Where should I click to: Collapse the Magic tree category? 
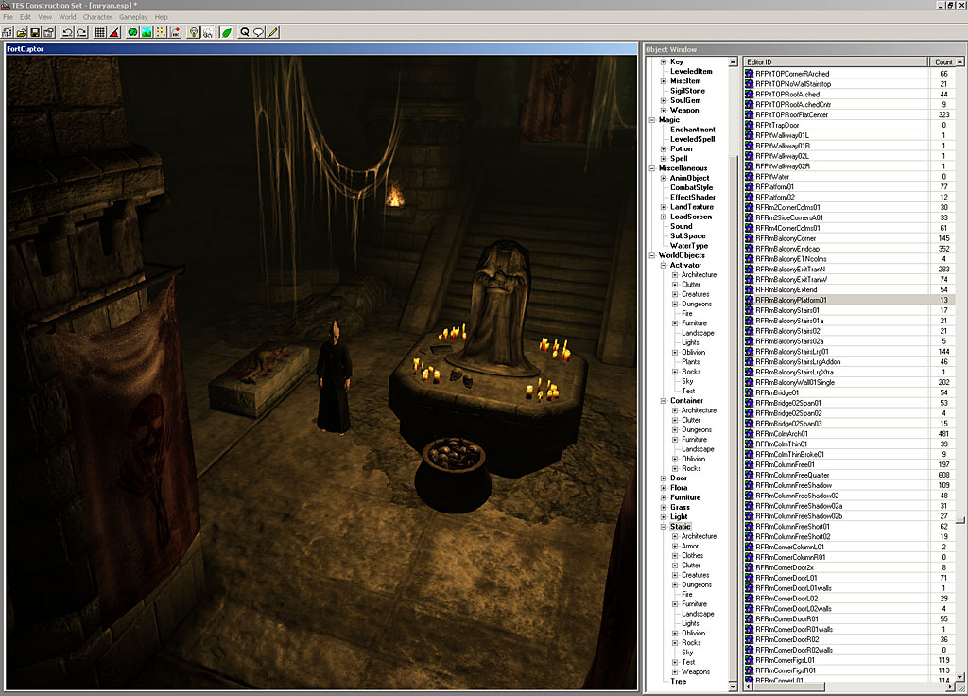652,120
